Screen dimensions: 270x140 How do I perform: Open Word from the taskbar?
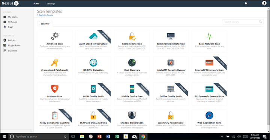(x=108, y=137)
